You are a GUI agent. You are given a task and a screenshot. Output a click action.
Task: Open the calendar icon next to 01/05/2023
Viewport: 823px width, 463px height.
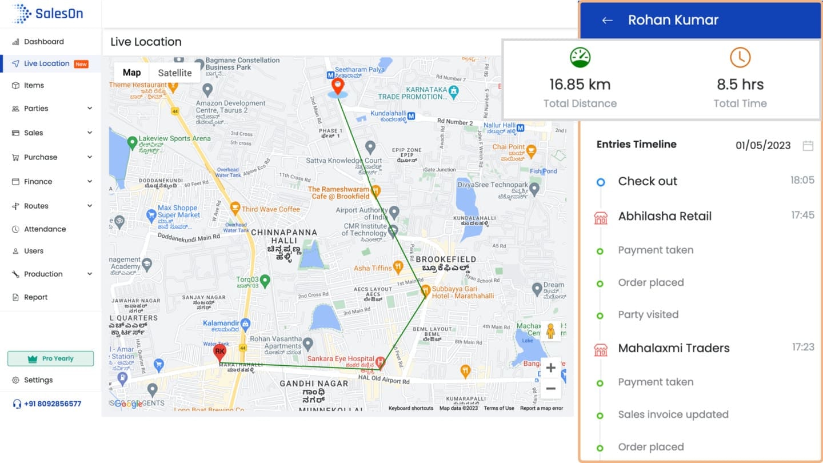coord(808,145)
